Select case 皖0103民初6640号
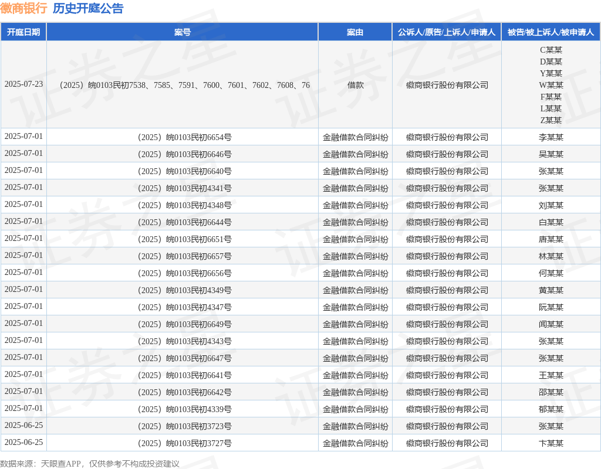The image size is (601, 469). coord(184,171)
